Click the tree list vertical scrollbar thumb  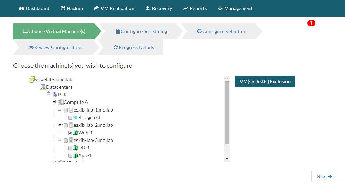point(227,112)
